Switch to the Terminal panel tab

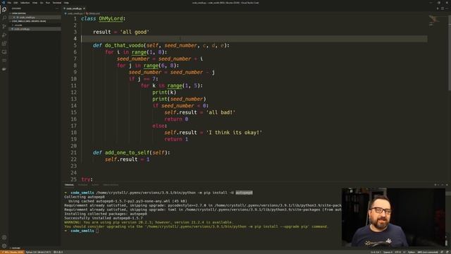point(69,185)
